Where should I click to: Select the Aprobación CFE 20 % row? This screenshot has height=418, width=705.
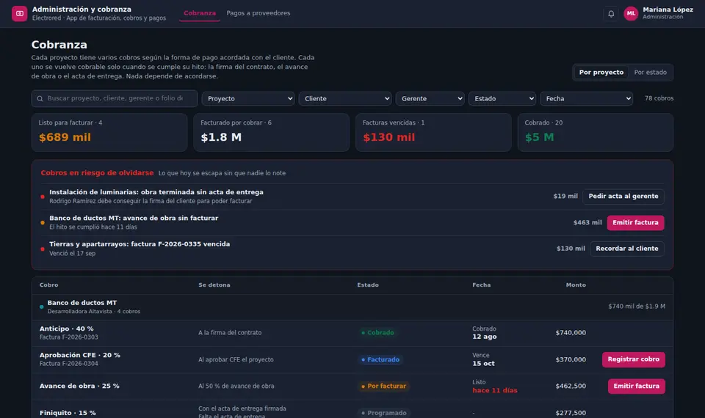(352, 359)
